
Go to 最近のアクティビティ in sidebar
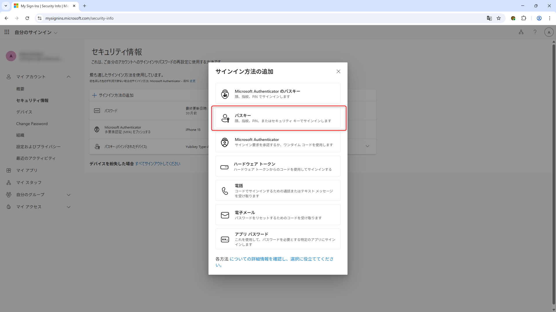[36, 158]
